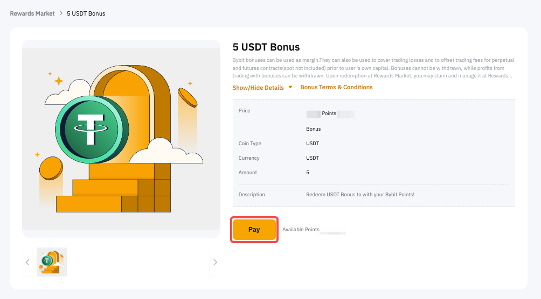Click the Available Points label

(x=301, y=230)
